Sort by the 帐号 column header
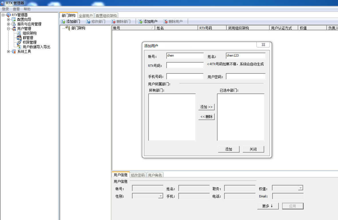This screenshot has height=220, width=338. point(133,28)
